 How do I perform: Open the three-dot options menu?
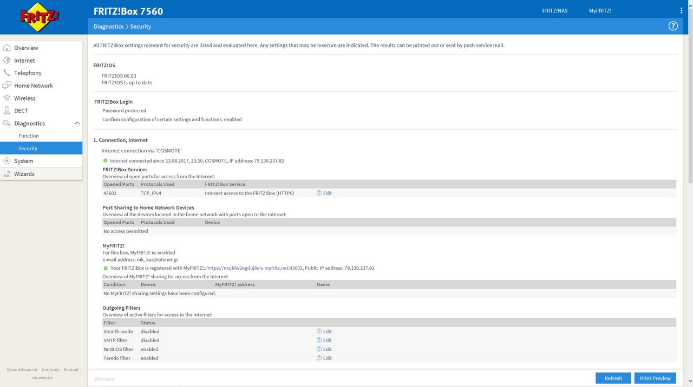681,11
